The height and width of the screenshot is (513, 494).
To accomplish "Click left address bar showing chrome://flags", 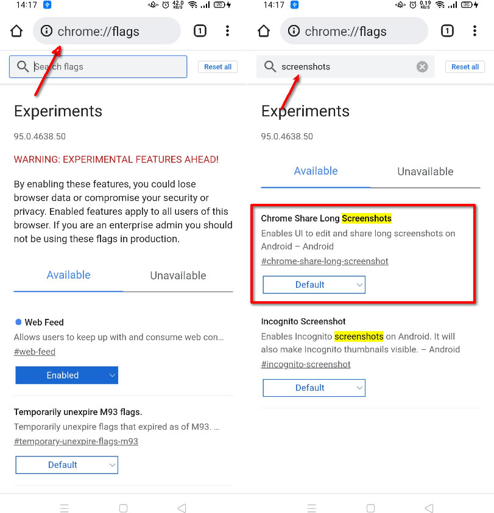I will tap(107, 31).
